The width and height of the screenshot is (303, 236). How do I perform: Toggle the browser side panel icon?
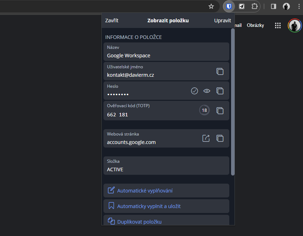[274, 6]
